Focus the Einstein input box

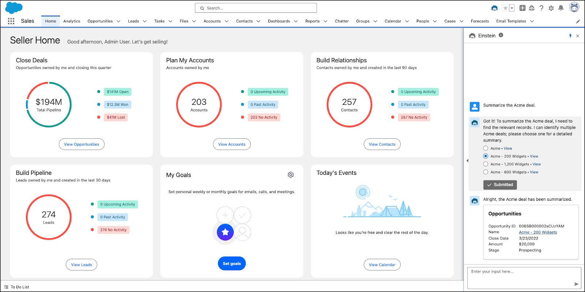[x=524, y=278]
